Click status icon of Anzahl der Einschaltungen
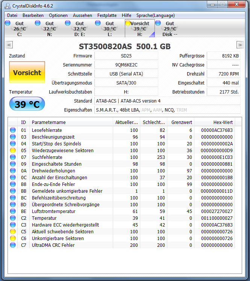250x281 pixels. click(13, 178)
